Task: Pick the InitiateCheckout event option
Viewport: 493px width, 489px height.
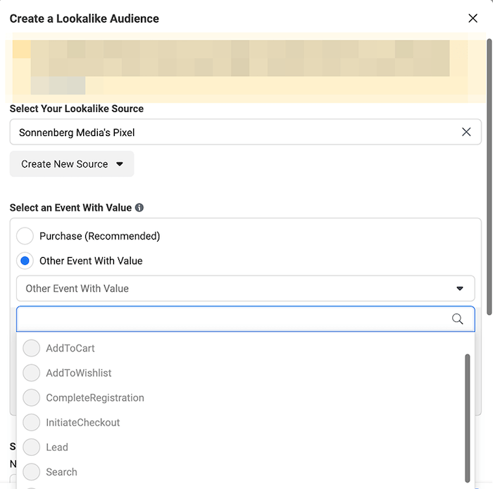Action: click(x=71, y=422)
